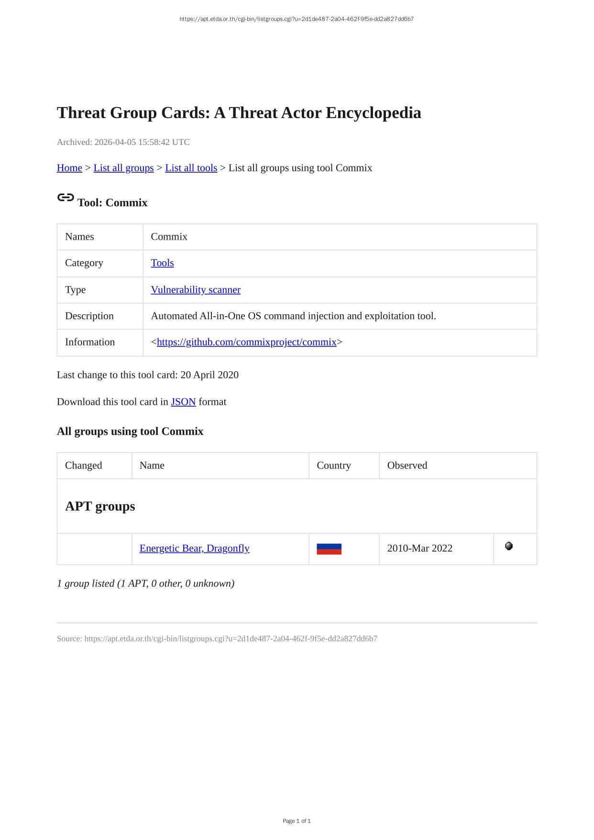
Task: Click the 2010-Mar 2022 observed date cell
Action: tap(419, 548)
